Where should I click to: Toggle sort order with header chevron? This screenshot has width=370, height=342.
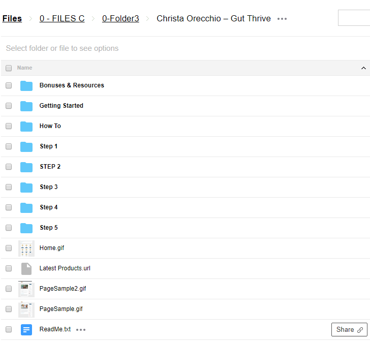(363, 68)
